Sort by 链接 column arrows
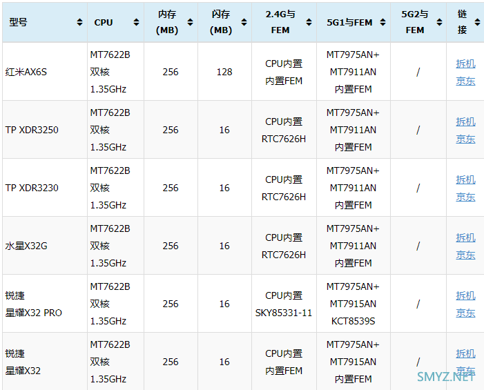Screen dimensions: 484x390 coord(477,22)
